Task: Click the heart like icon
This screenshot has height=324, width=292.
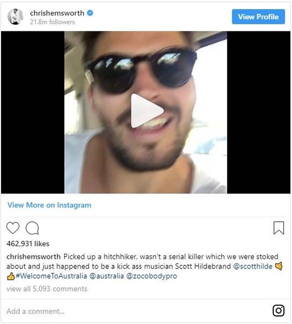Action: click(x=13, y=228)
